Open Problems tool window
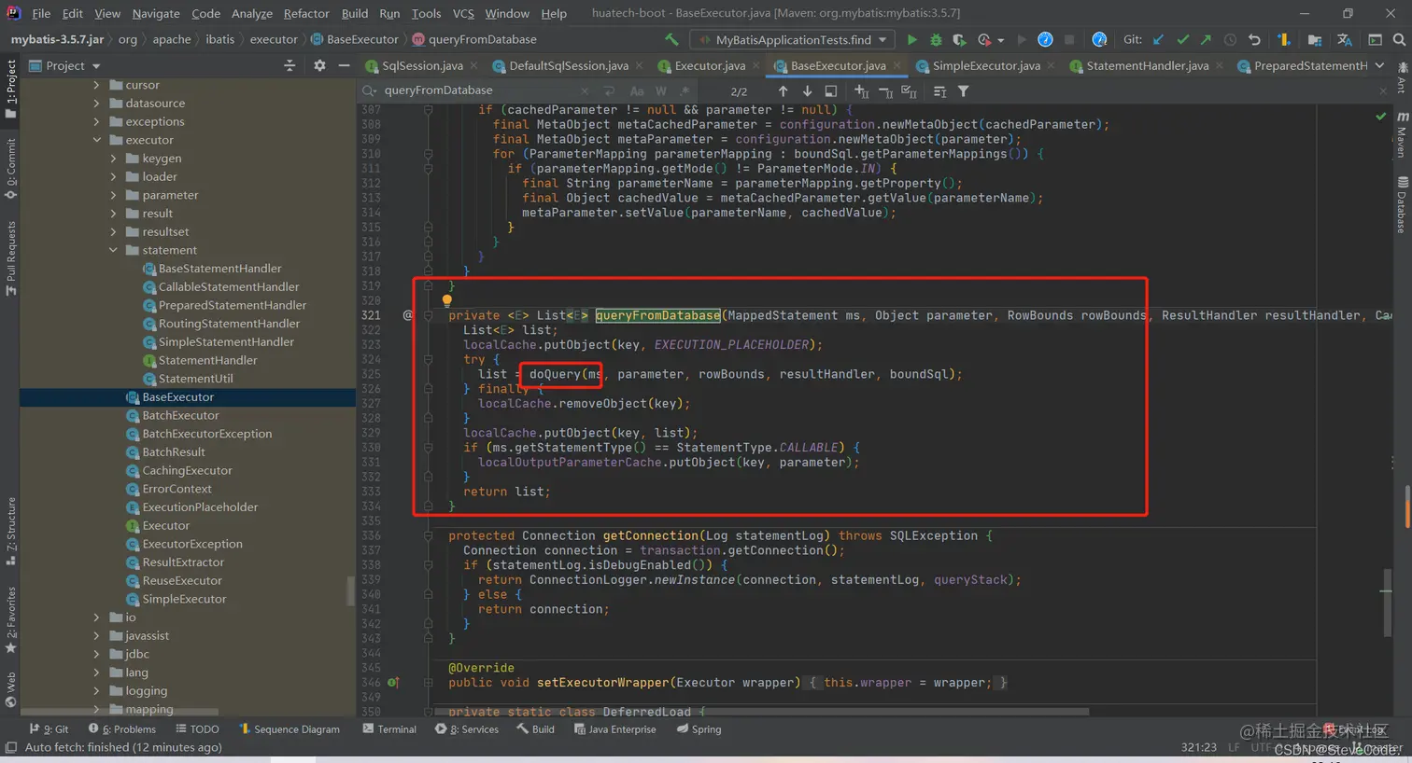Image resolution: width=1412 pixels, height=763 pixels. coord(121,729)
